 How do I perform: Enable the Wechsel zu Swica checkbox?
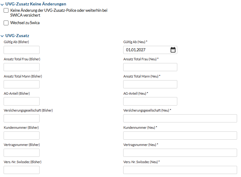6,23
